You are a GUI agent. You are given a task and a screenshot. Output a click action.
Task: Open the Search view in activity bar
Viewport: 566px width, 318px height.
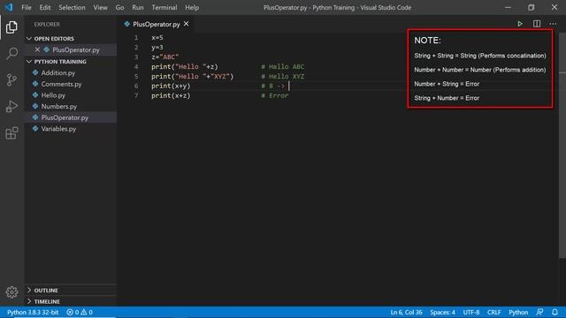11,53
